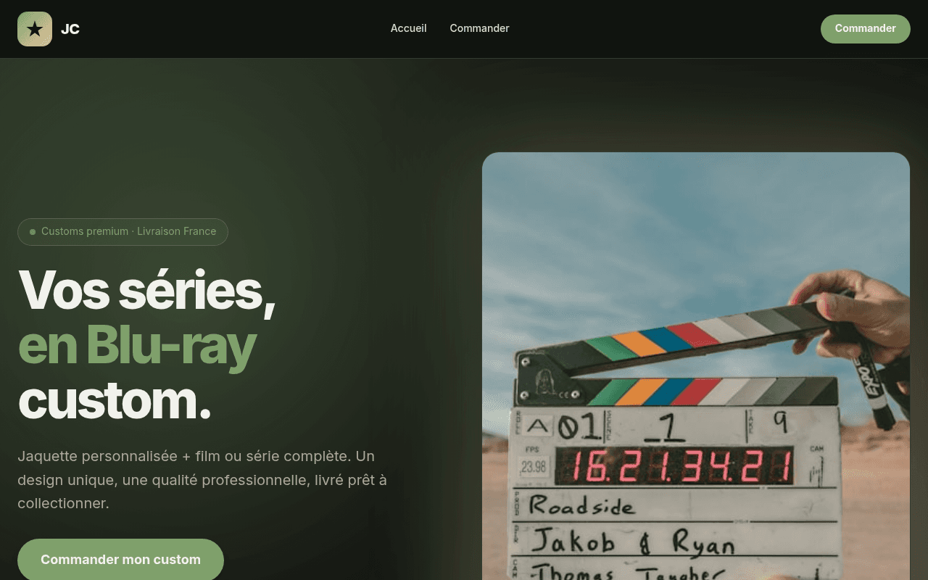Click the JC brand name
Viewport: 928px width, 580px height.
point(70,29)
